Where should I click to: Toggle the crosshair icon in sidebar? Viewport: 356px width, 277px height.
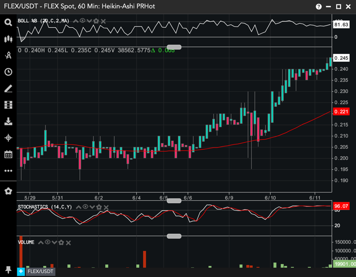(8, 138)
